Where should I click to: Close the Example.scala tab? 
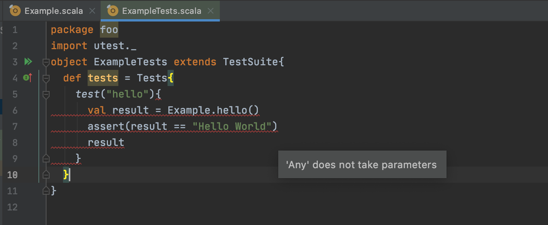point(92,11)
